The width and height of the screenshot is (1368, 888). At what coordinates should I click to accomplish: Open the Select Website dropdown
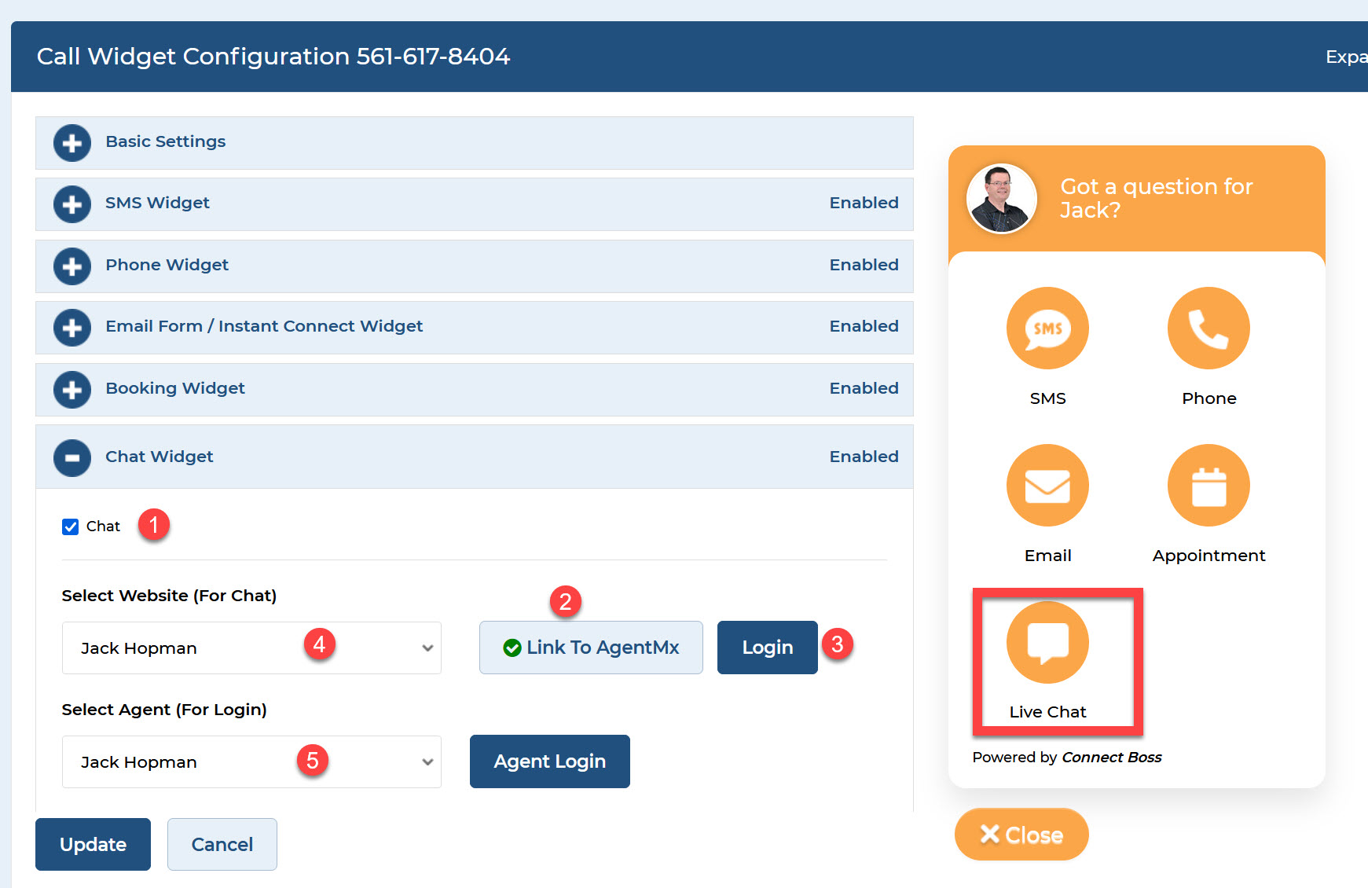(x=251, y=648)
